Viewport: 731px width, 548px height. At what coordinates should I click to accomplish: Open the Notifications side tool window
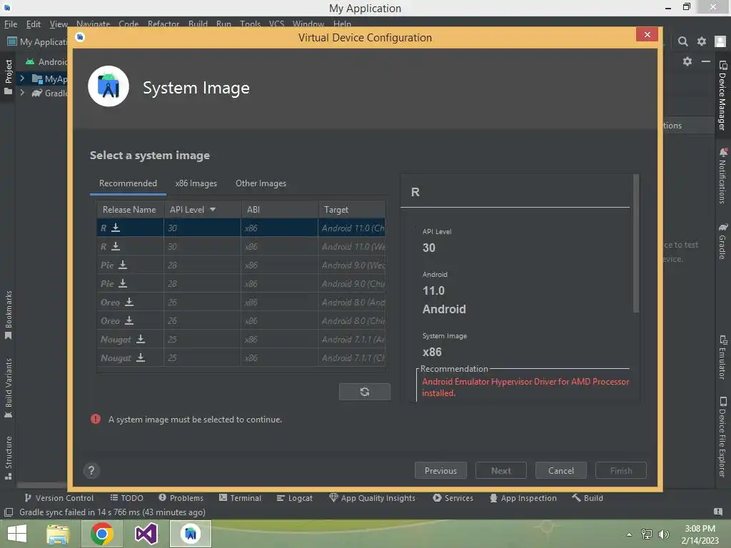click(722, 176)
